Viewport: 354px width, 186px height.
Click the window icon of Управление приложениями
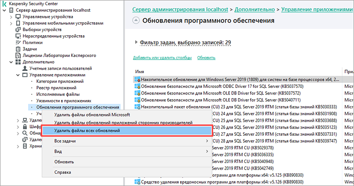coord(25,75)
